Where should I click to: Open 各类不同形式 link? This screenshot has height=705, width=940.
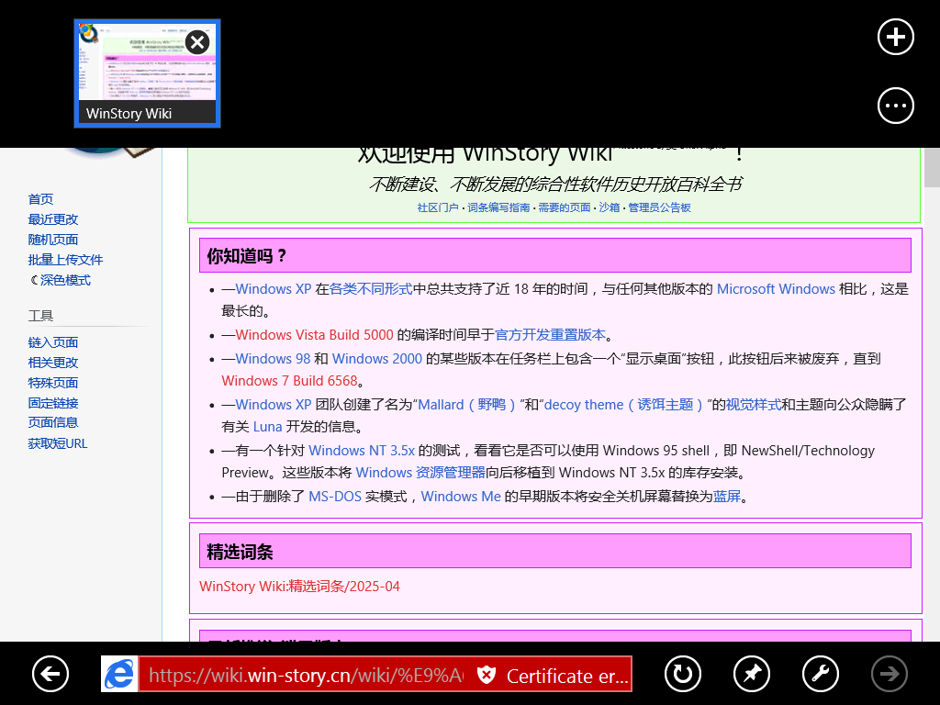click(371, 289)
